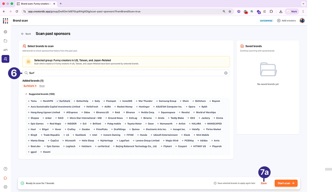Viewport: 332px width, 192px height.
Task: Add Samsung Group brand chip
Action: click(x=166, y=101)
